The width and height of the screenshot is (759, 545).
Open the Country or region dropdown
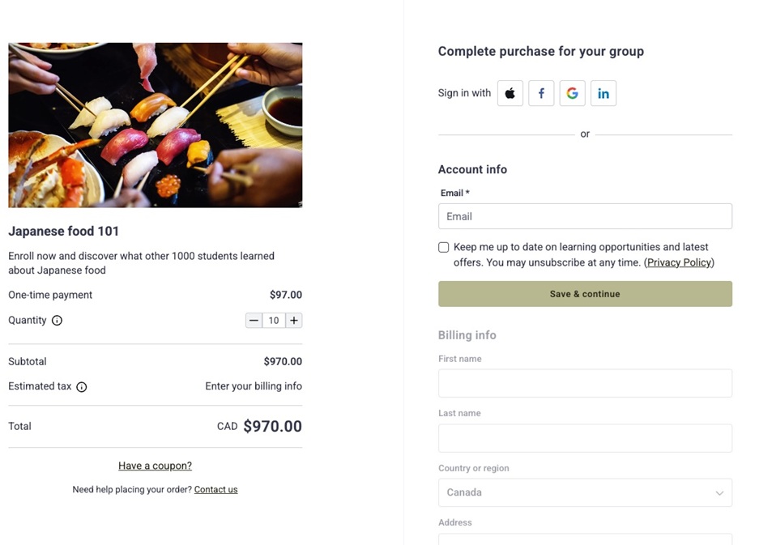(585, 492)
